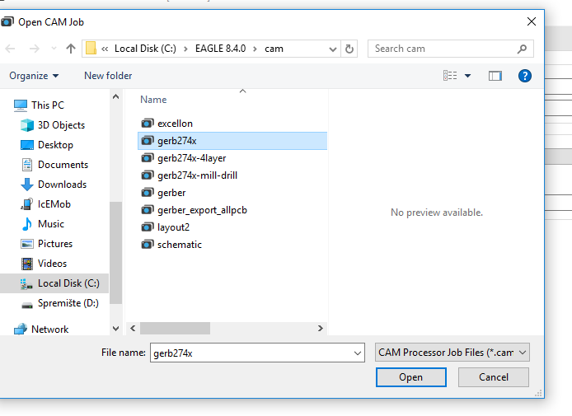Sort by the Name column header
The height and width of the screenshot is (416, 572).
point(153,100)
